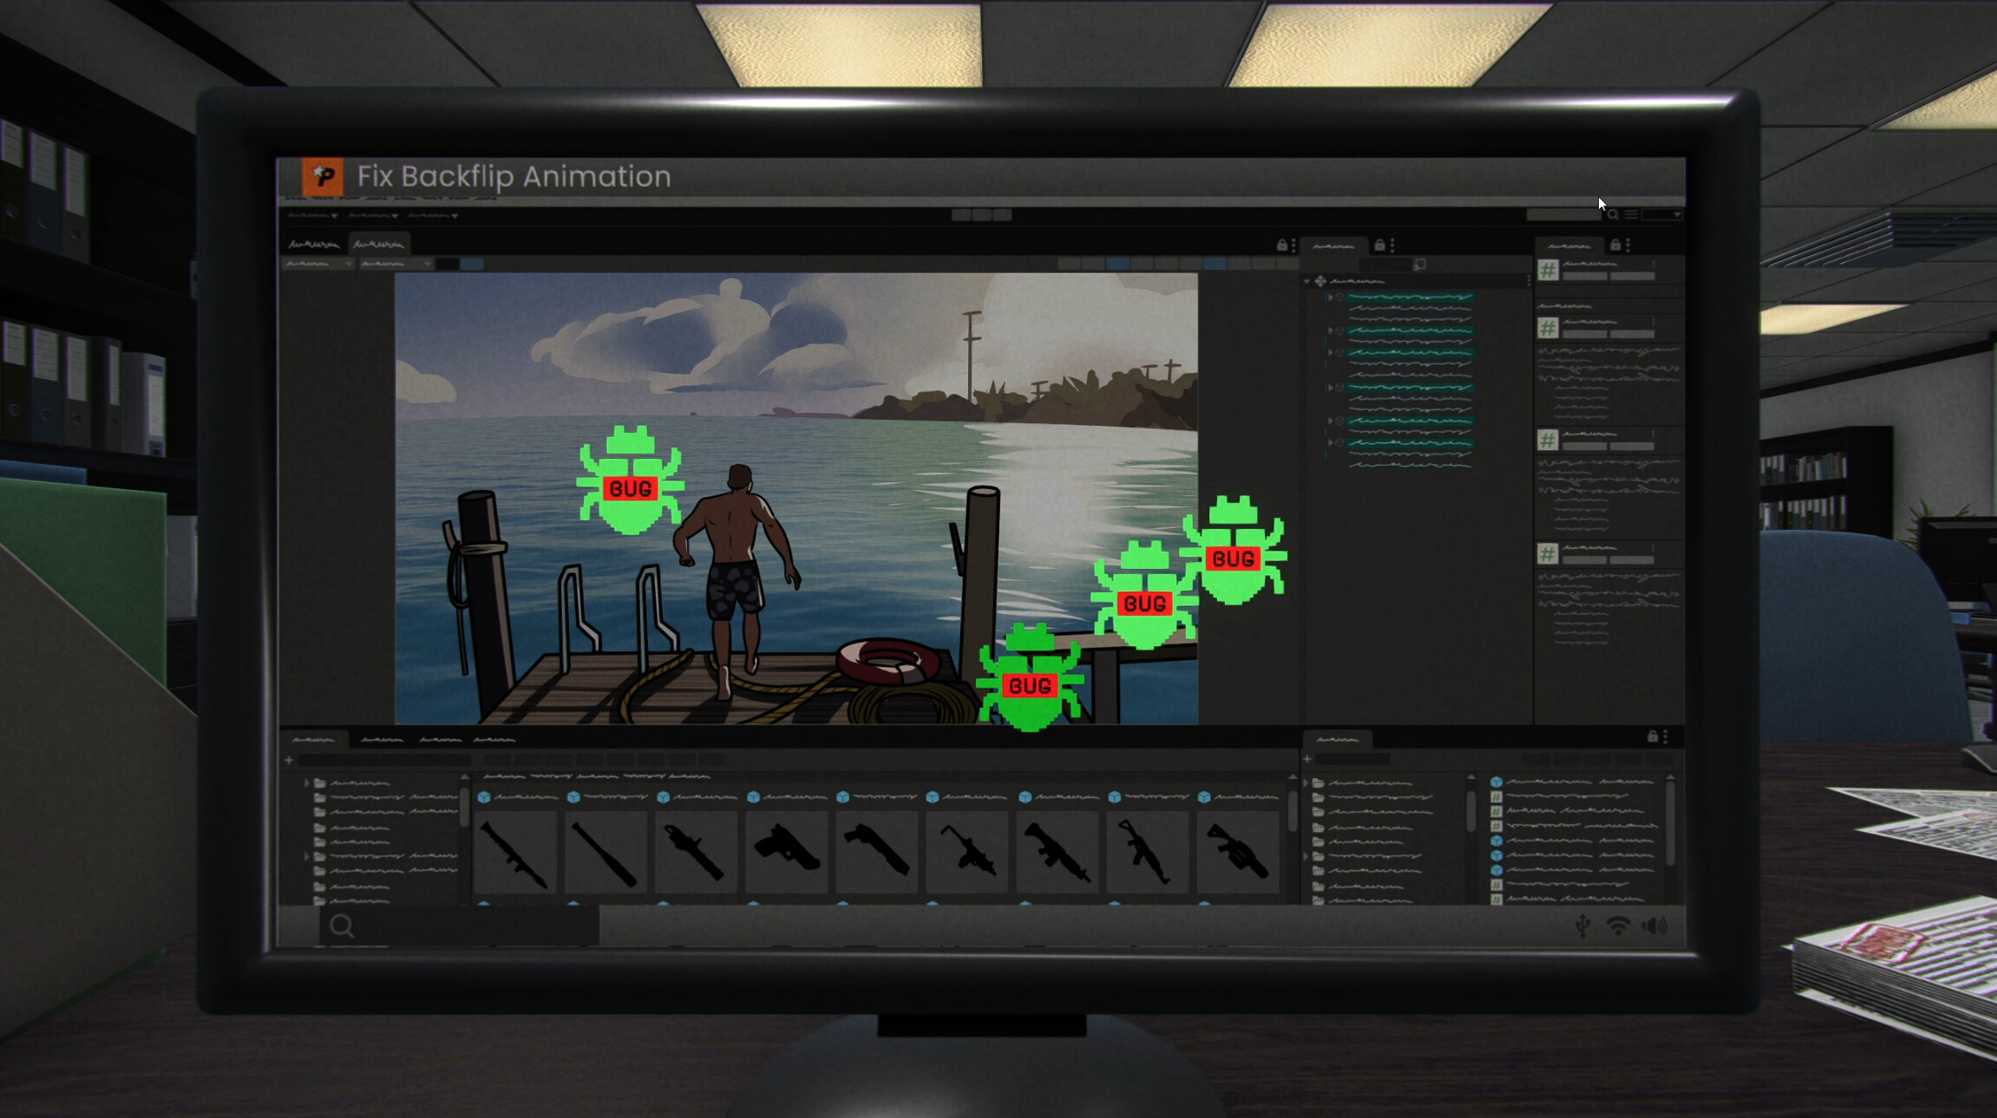The width and height of the screenshot is (1997, 1118).
Task: Squash the bug beside the shirtless man's shoulder
Action: [x=631, y=480]
